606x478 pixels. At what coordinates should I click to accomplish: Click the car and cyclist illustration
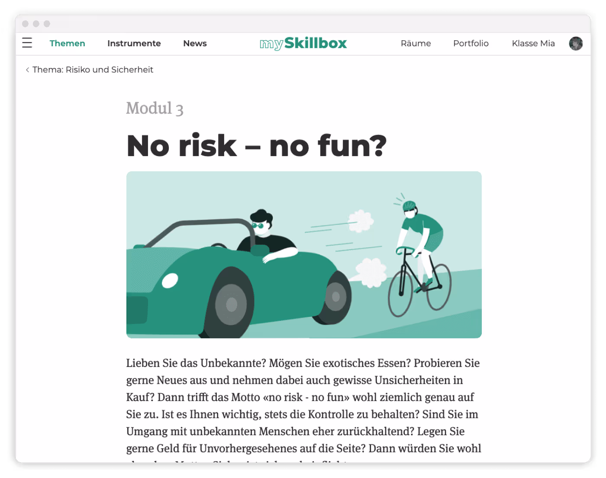304,255
